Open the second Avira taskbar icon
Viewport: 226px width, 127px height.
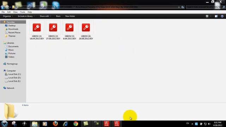[117, 124]
